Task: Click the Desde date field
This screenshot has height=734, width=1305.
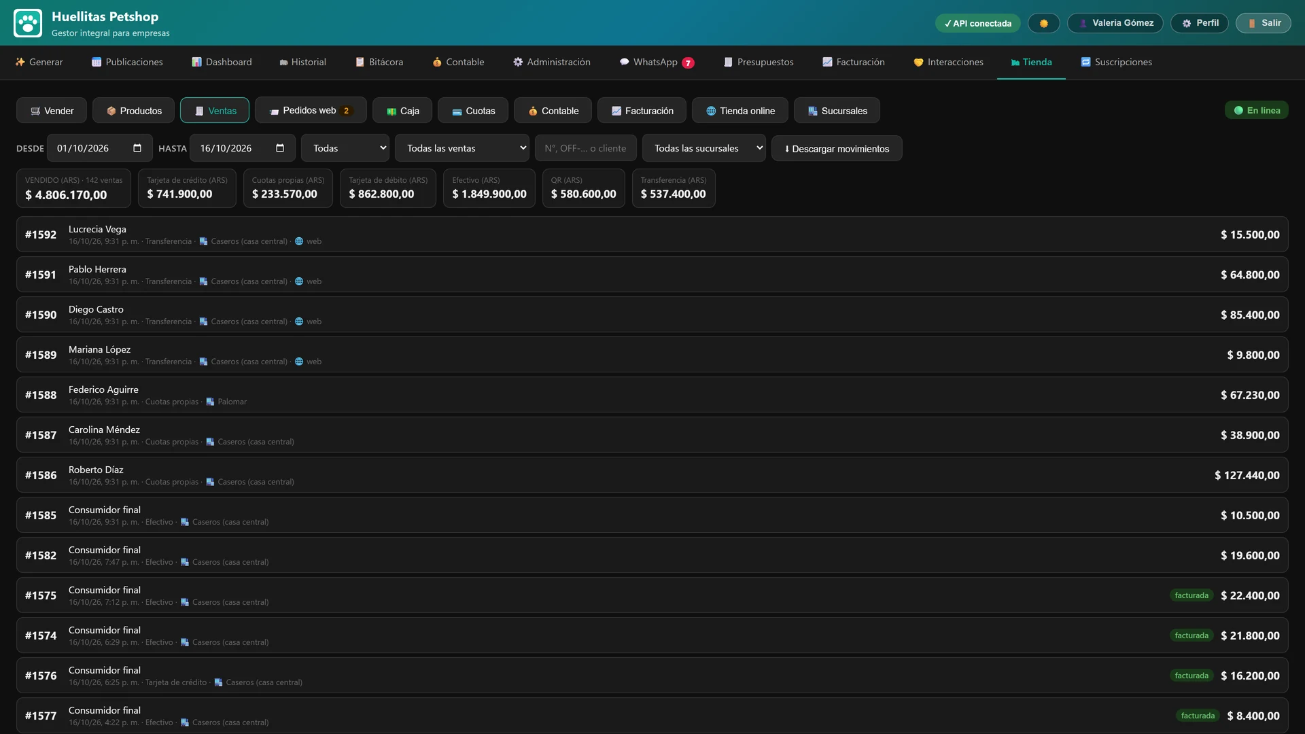Action: pos(99,148)
